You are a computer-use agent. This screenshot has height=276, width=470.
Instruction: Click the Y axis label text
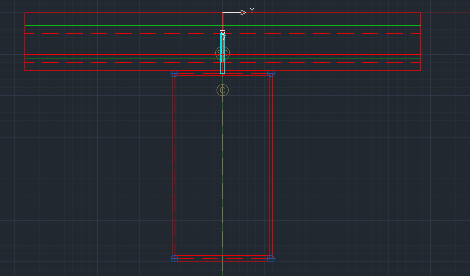252,10
